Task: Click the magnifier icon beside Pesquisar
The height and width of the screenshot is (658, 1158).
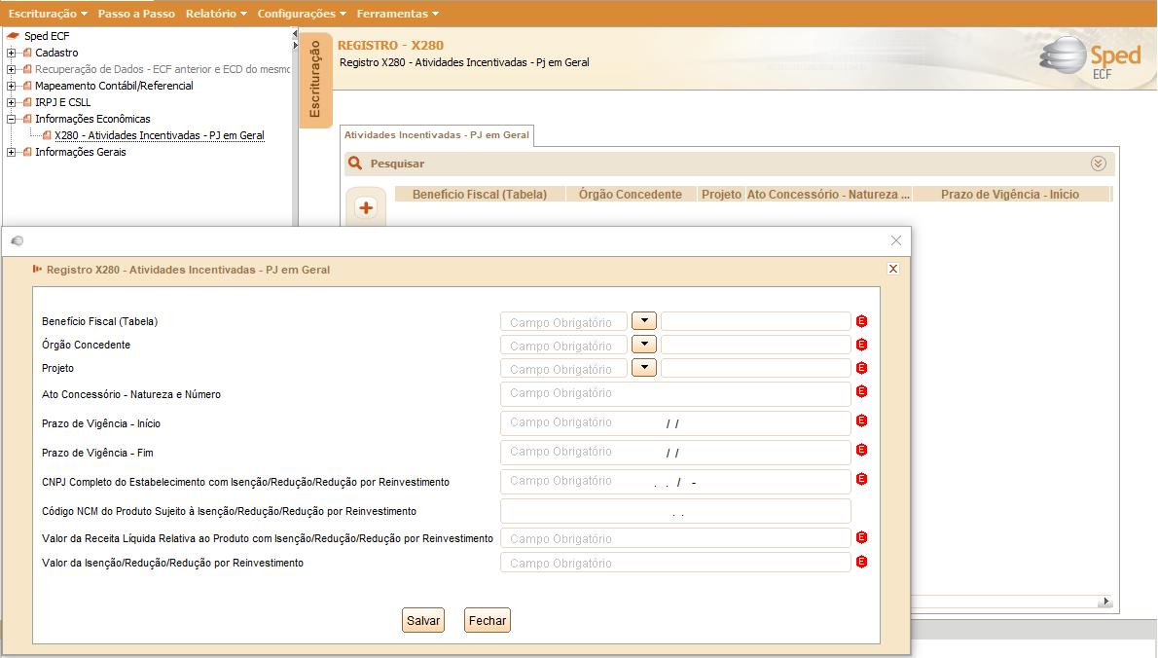Action: (x=355, y=164)
